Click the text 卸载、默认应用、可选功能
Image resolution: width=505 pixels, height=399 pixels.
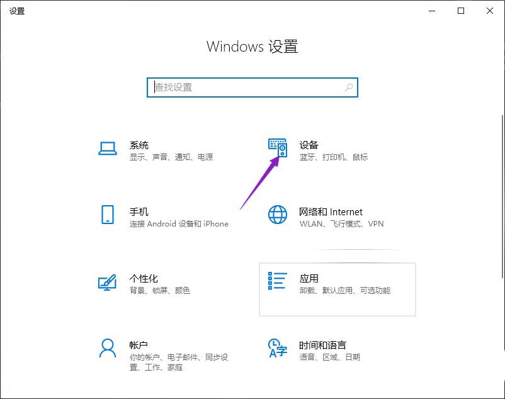[345, 291]
